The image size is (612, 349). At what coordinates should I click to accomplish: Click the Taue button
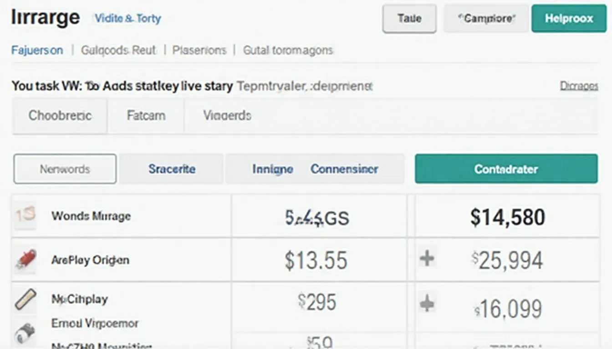409,19
